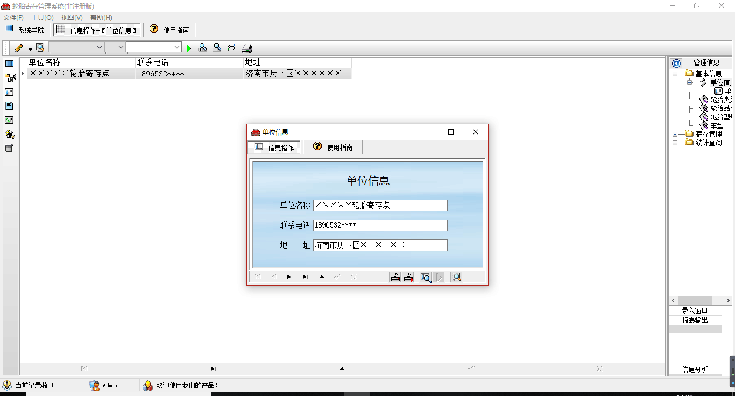The width and height of the screenshot is (735, 396).
Task: Collapse the 单位信息 tree node
Action: pos(690,82)
